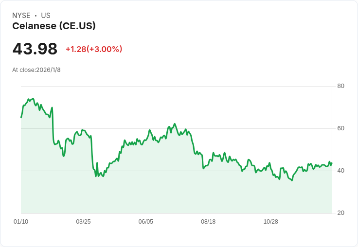Select the 06/05 date on the x-axis
This screenshot has height=247, width=358.
146,222
